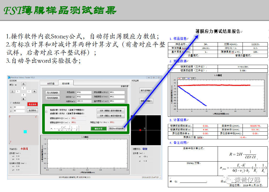The image size is (269, 192).
Task: Click the 后 (back) direction button
Action: [x=23, y=84]
